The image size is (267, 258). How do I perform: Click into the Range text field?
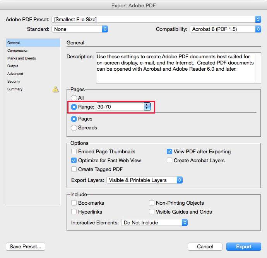tap(119, 107)
